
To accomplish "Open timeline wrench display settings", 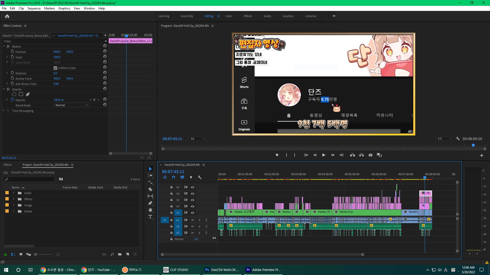I will point(200,177).
